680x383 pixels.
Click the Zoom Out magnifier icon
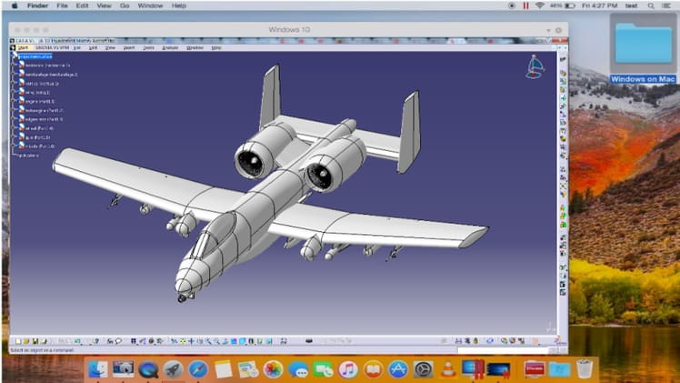point(217,340)
